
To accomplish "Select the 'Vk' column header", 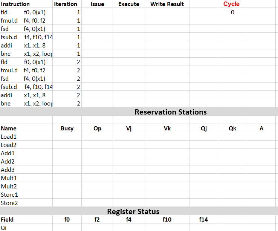I will pyautogui.click(x=167, y=128).
